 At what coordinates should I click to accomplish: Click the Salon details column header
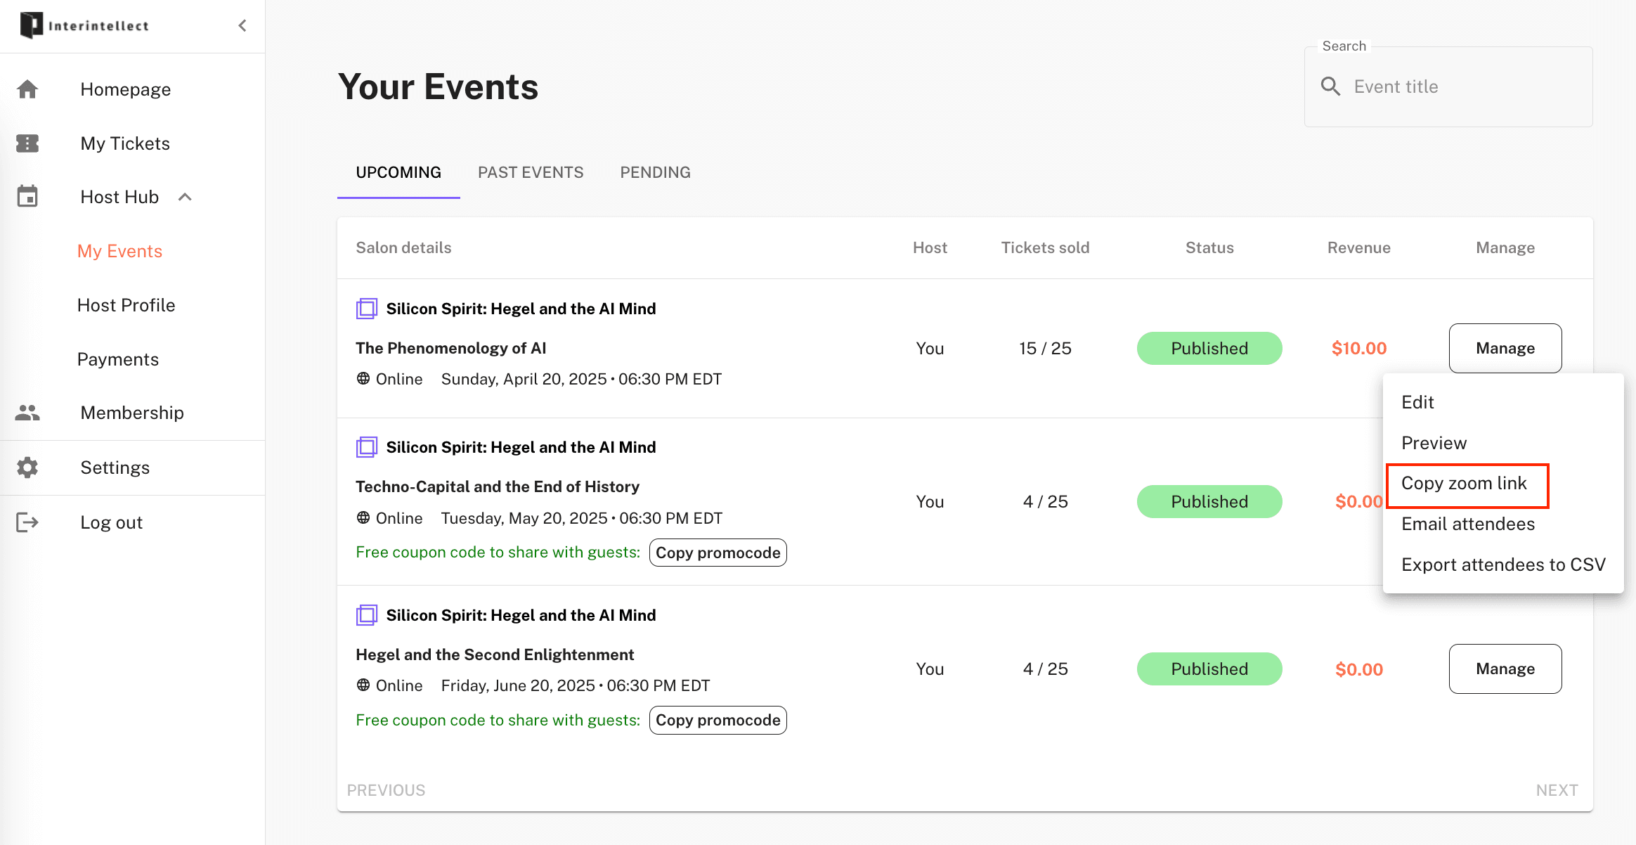pyautogui.click(x=403, y=247)
